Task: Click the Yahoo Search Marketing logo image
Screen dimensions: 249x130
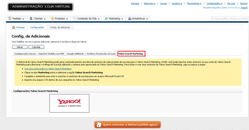Action: click(69, 103)
